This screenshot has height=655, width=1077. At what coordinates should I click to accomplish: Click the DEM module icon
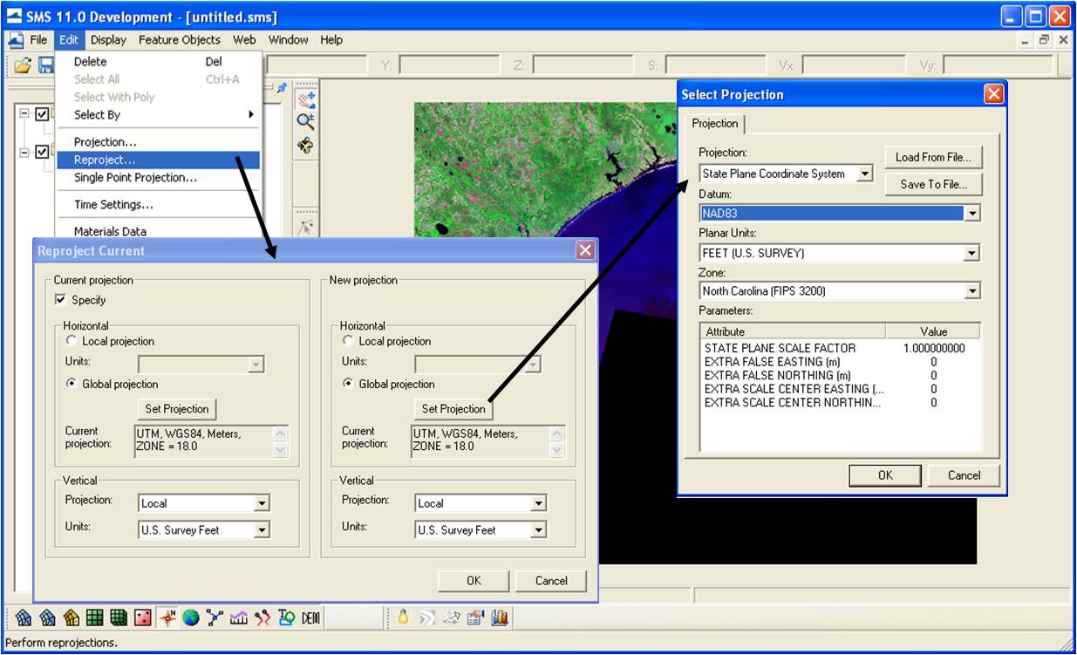311,618
